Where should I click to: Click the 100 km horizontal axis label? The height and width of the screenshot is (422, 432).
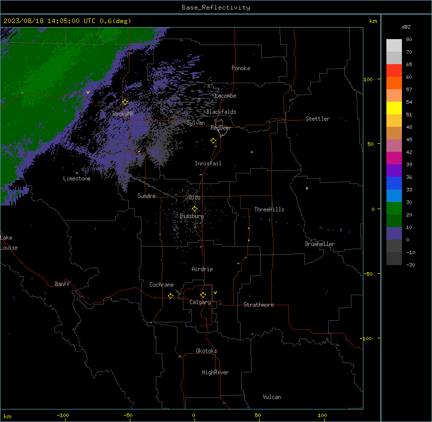(x=322, y=415)
